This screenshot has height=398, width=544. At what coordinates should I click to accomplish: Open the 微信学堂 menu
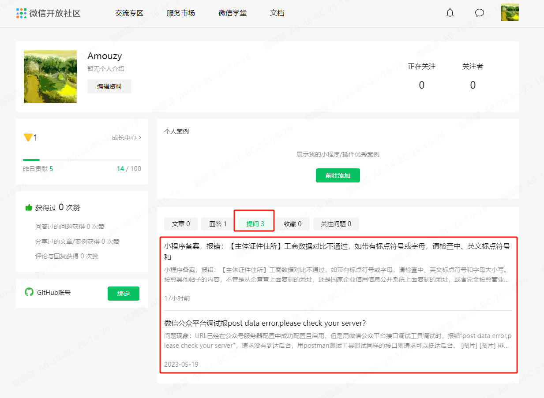[x=233, y=13]
